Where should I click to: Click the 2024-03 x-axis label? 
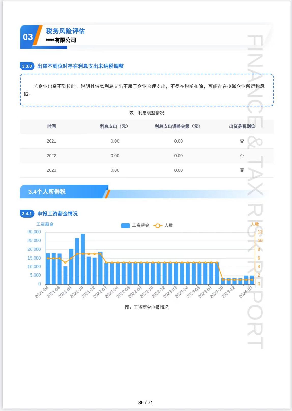[x=246, y=292]
